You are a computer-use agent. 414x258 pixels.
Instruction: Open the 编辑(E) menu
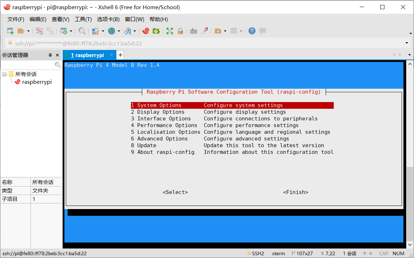click(x=38, y=19)
